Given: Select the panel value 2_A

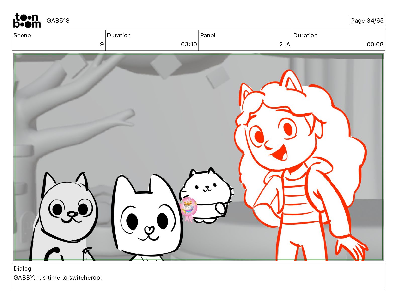Looking at the screenshot, I should (285, 44).
